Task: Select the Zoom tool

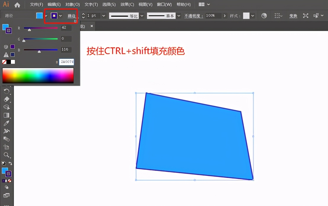Action: coord(7,155)
